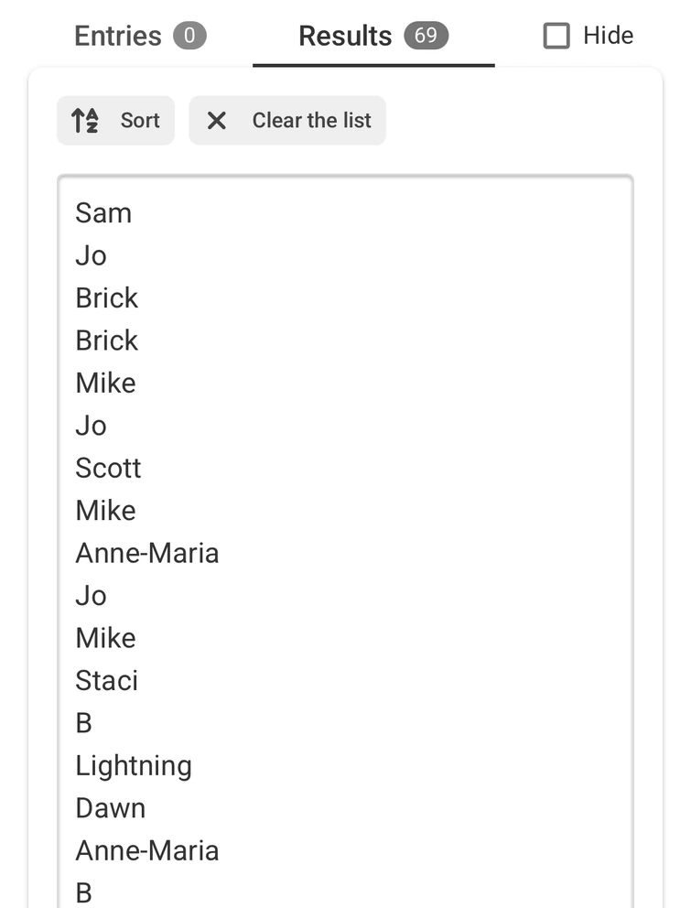Click the X icon beside Clear the list
This screenshot has height=908, width=691.
tap(217, 121)
